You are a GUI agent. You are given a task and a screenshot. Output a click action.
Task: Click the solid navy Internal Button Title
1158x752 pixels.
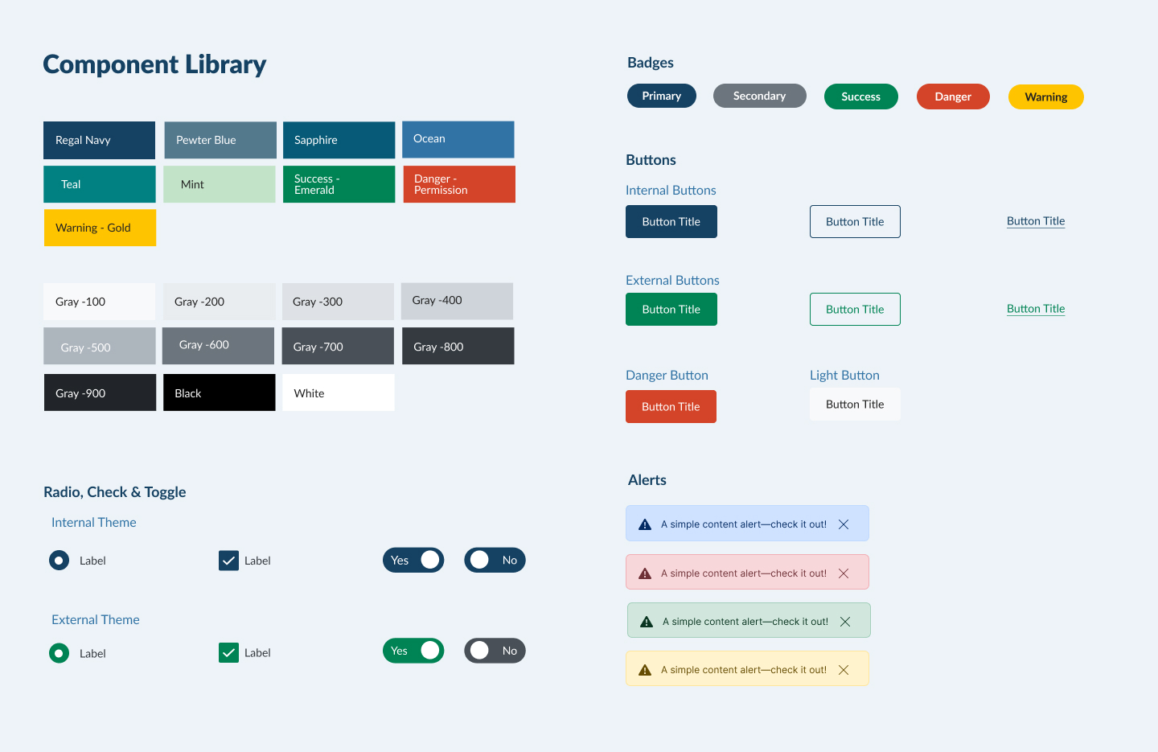(x=671, y=222)
